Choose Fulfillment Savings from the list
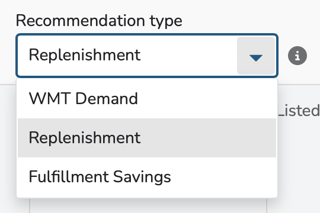Image resolution: width=320 pixels, height=213 pixels. [147, 177]
